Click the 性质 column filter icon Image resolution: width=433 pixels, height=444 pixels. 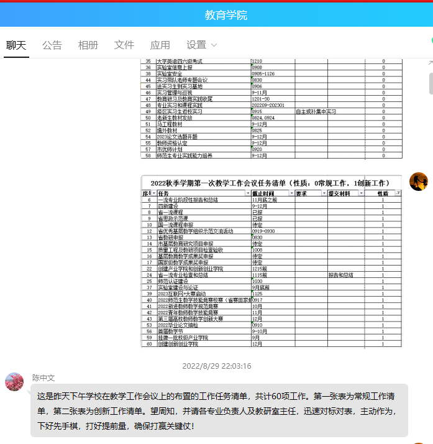point(398,194)
